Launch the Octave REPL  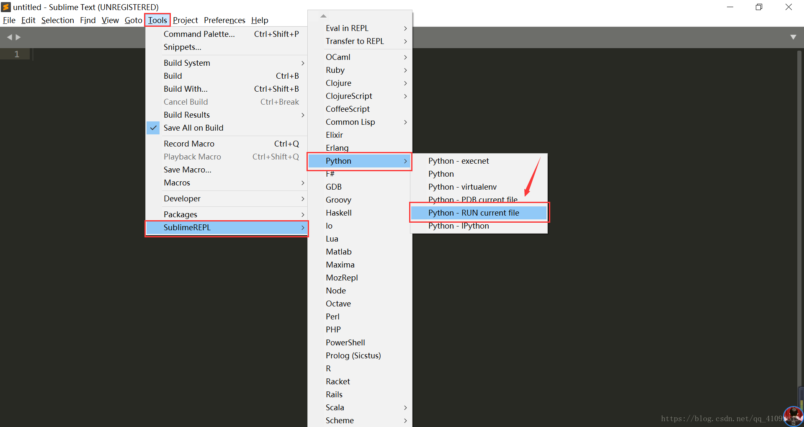pyautogui.click(x=360, y=304)
